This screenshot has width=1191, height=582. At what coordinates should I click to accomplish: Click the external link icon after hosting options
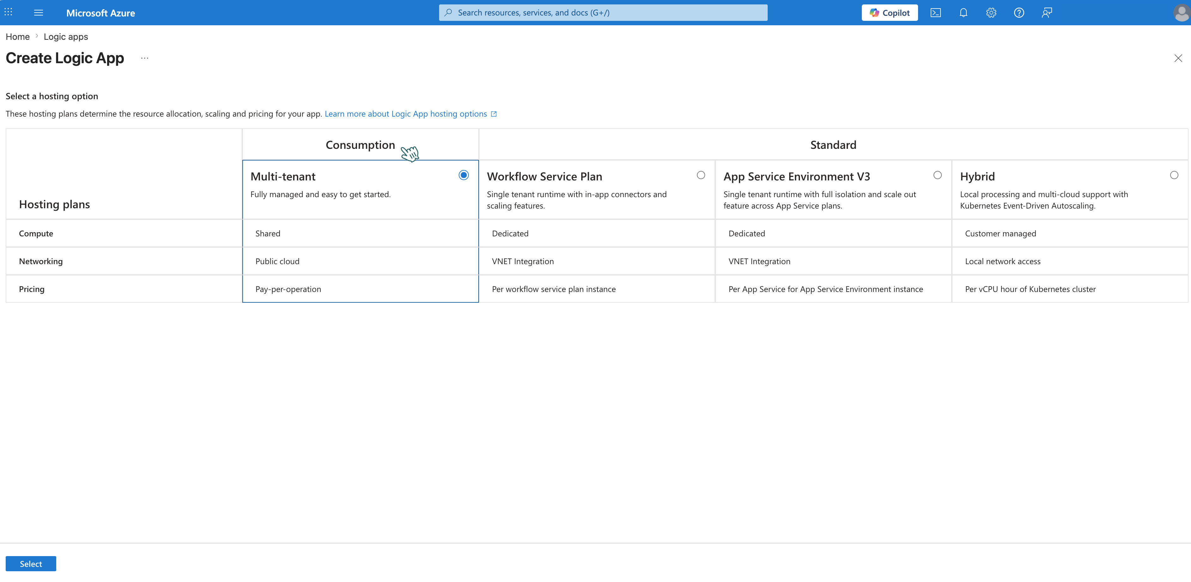pyautogui.click(x=494, y=114)
